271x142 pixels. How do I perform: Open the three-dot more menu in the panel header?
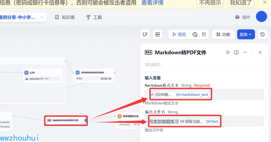(x=245, y=52)
